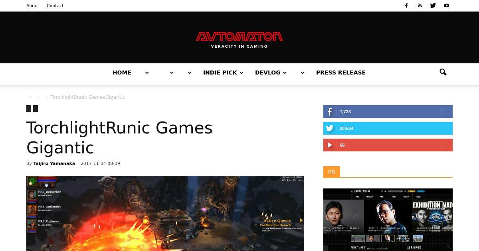The image size is (479, 251).
Task: Expand the chevron just before PRESS RELEASE
Action: point(303,73)
